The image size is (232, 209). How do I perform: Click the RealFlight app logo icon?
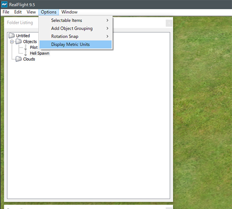click(4, 5)
